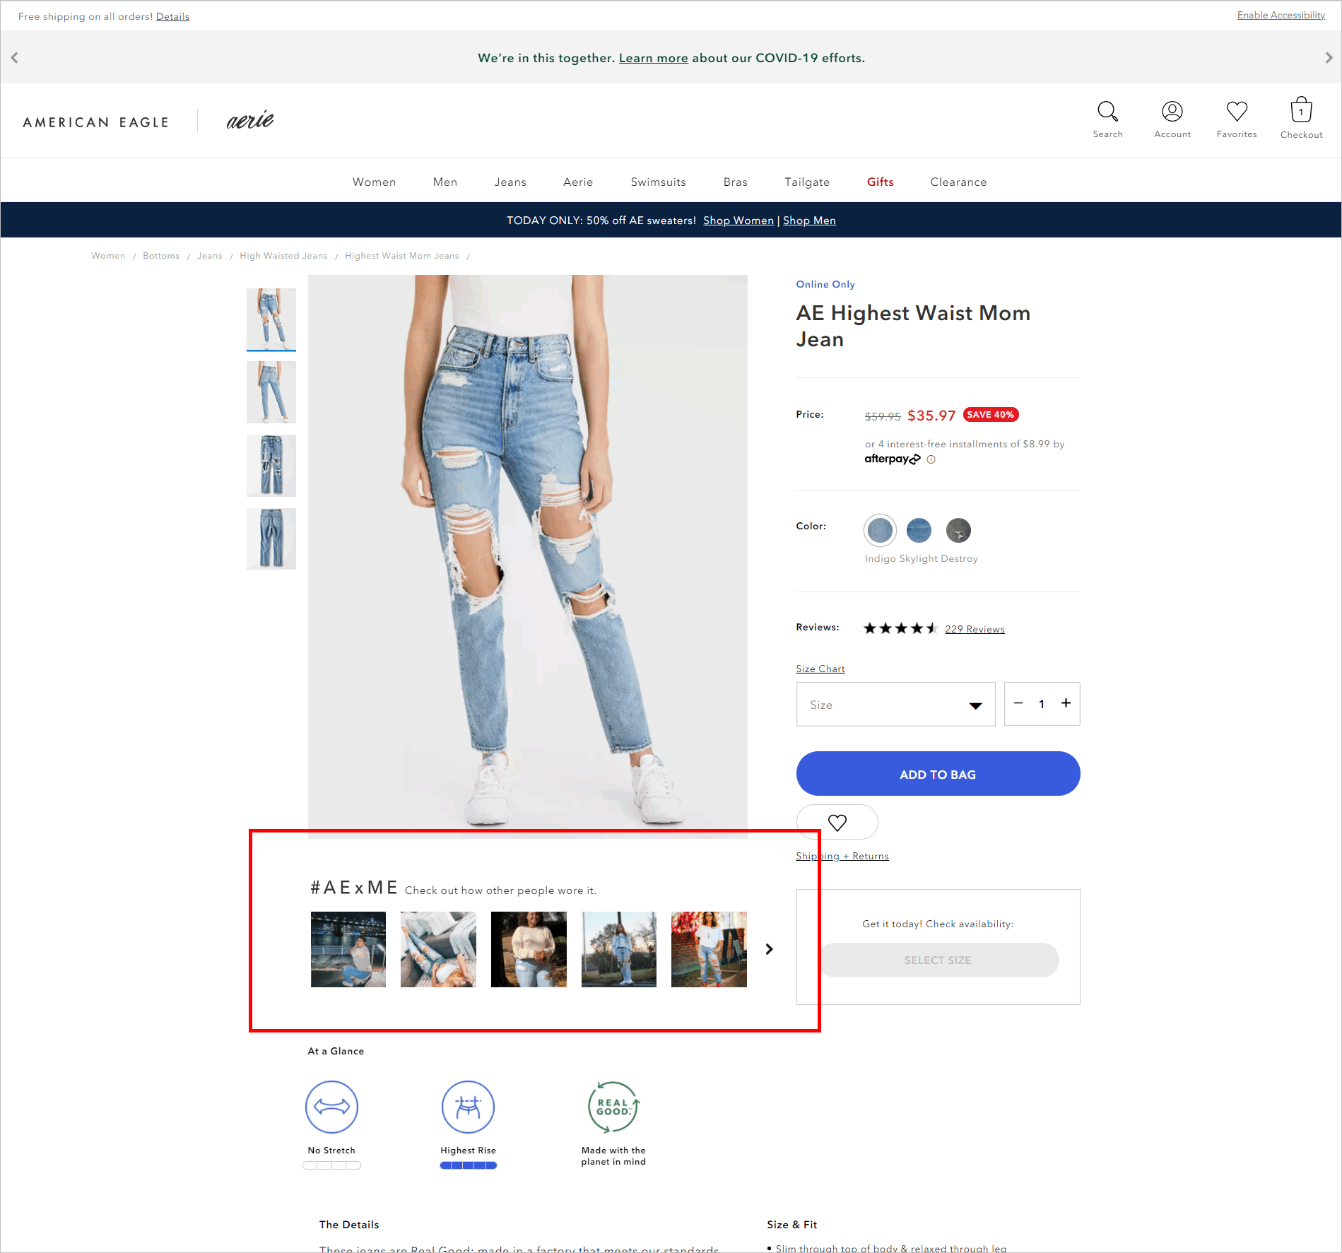Click the ADD TO BAG button
1342x1253 pixels.
[938, 774]
